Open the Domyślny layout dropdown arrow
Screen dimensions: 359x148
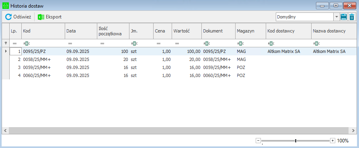tap(336, 17)
